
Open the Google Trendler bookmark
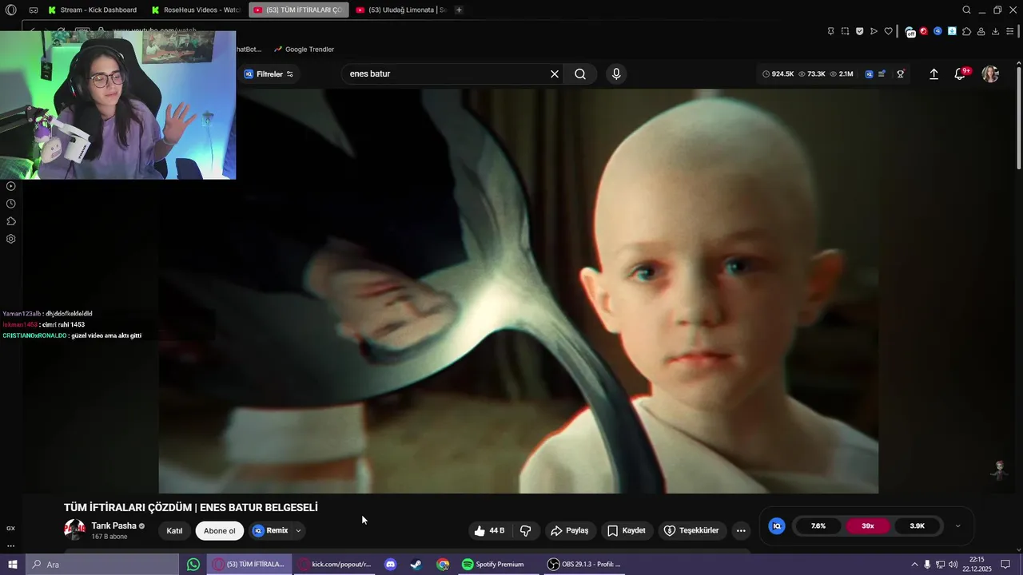click(304, 50)
